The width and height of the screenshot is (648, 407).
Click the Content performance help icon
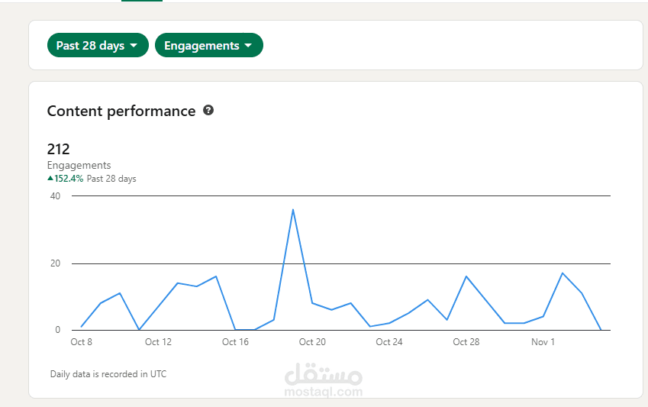tap(208, 111)
